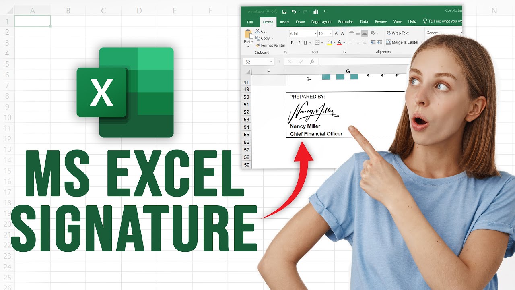Select the Format Painter brush
The height and width of the screenshot is (290, 515).
click(258, 45)
